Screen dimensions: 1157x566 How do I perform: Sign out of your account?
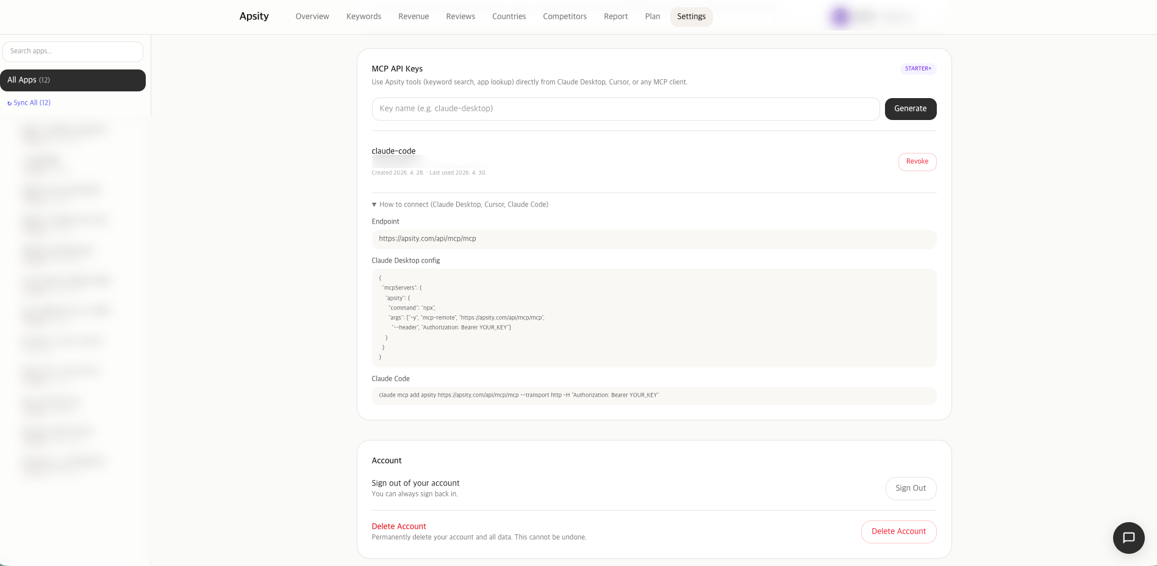[911, 488]
